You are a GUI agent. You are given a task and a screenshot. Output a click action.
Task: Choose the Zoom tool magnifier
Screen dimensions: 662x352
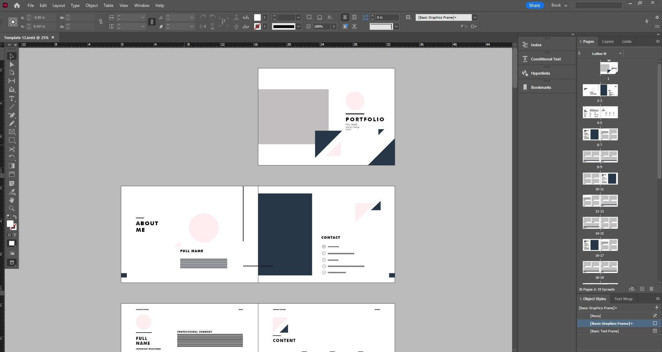[x=12, y=208]
